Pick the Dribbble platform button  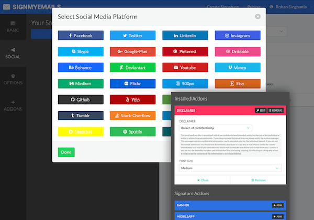coord(238,51)
